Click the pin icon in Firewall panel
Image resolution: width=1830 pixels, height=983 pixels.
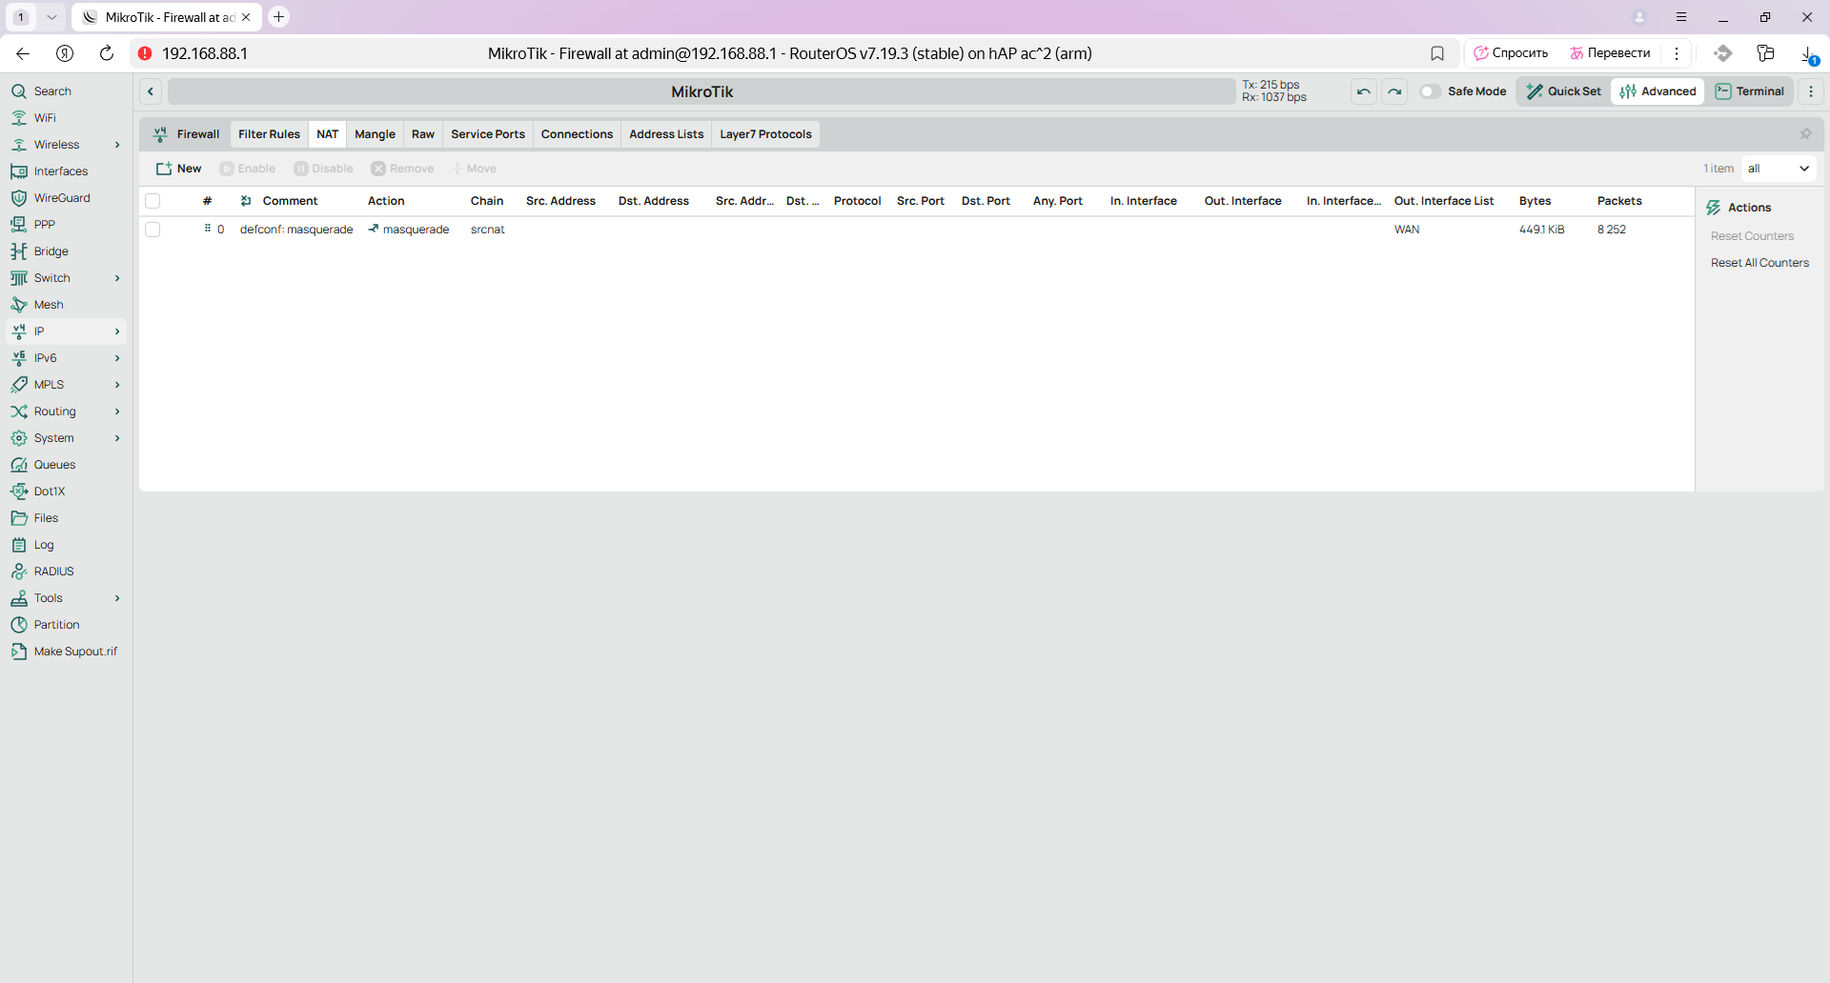pyautogui.click(x=1805, y=134)
